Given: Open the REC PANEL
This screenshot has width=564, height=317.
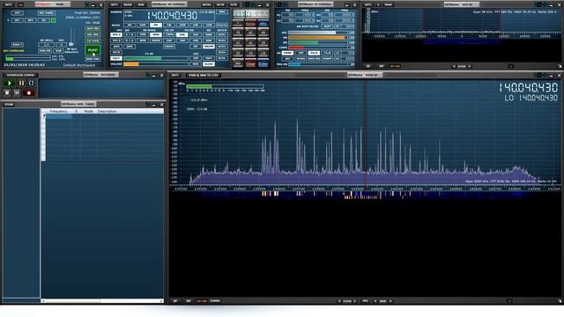Looking at the screenshot, I should 47,13.
